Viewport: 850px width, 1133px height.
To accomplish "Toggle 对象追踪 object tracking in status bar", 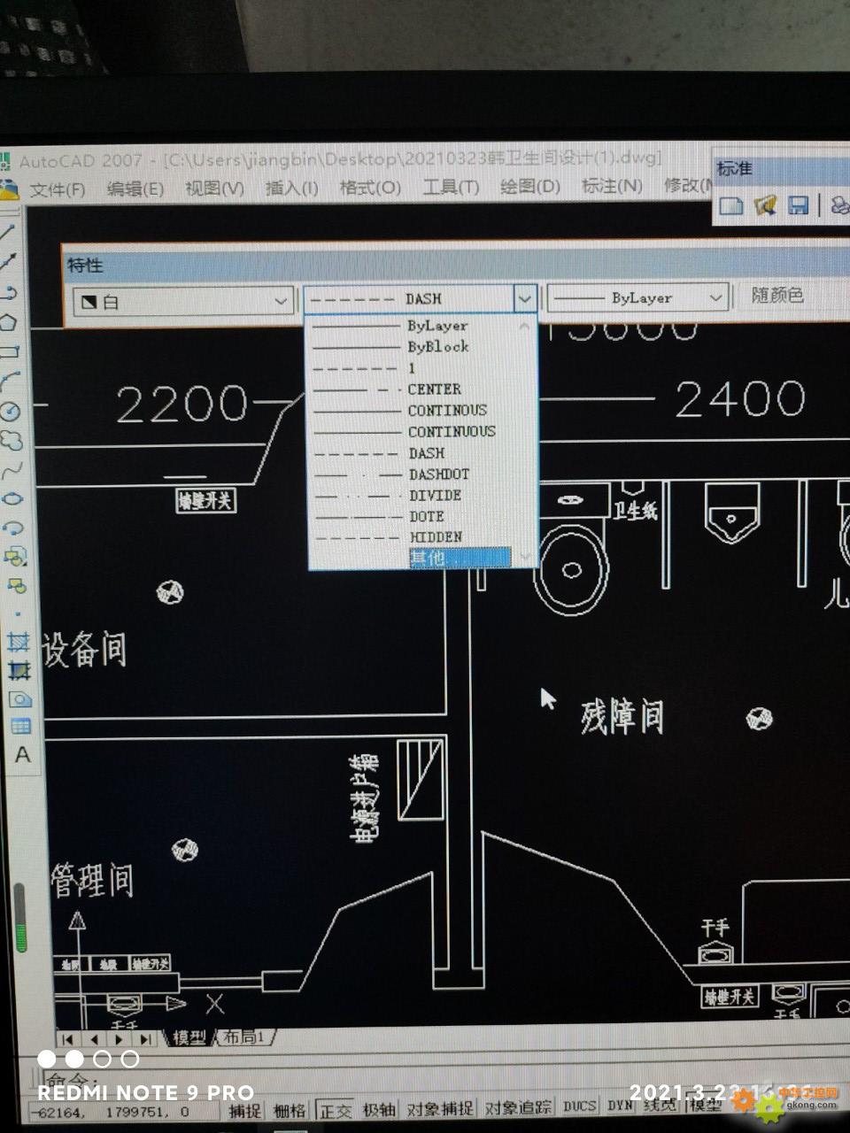I will click(x=518, y=1107).
